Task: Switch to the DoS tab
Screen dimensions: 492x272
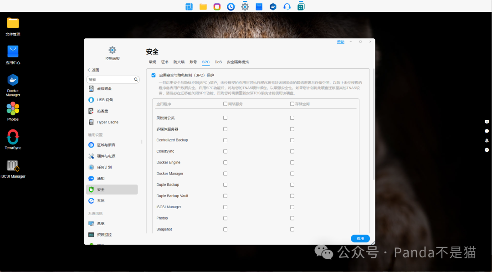Action: [218, 62]
